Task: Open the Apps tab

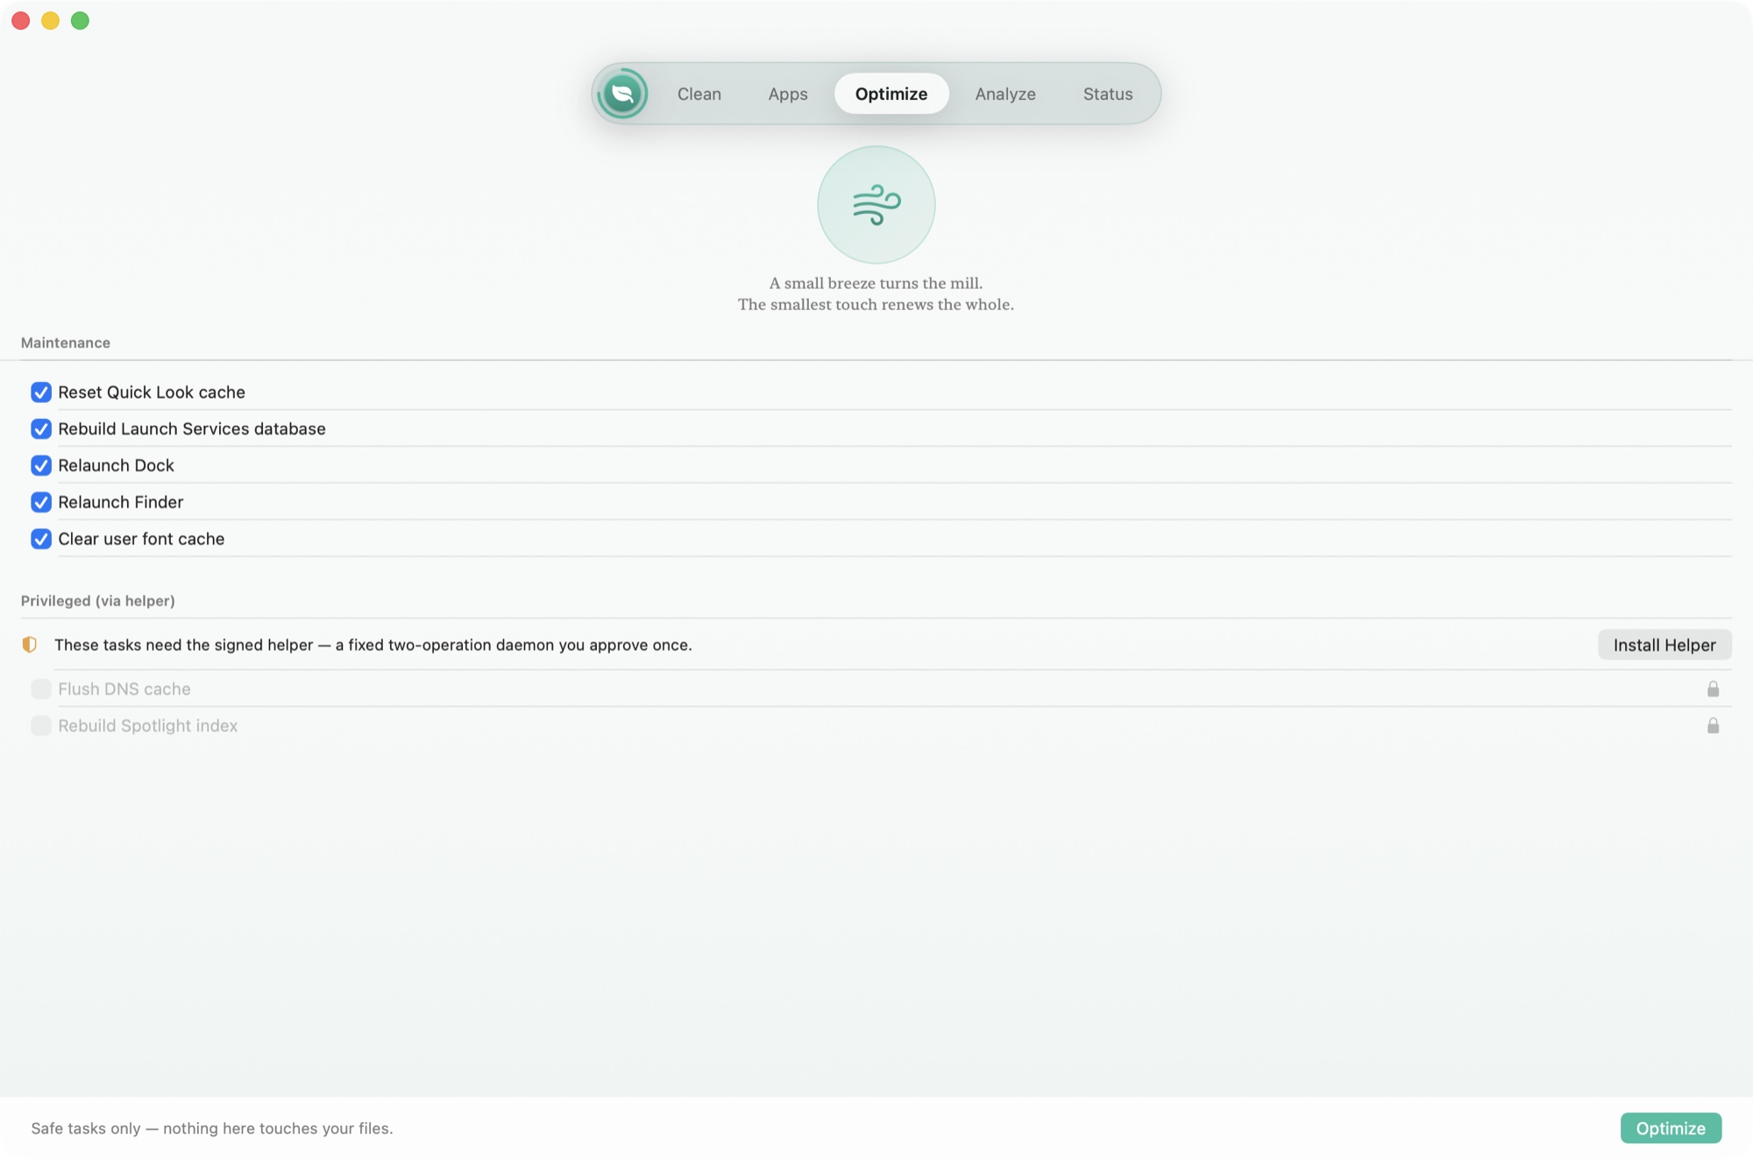Action: 788,94
